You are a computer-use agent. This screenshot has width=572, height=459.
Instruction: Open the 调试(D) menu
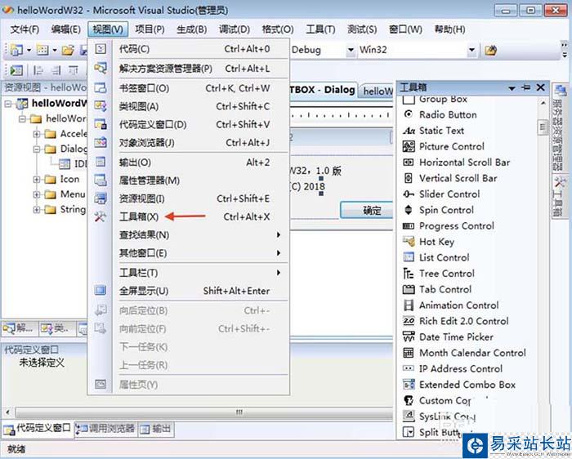click(235, 29)
